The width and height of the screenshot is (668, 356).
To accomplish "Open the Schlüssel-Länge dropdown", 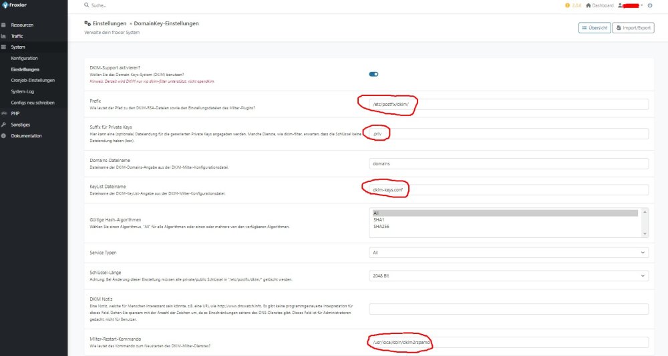I will (x=508, y=275).
